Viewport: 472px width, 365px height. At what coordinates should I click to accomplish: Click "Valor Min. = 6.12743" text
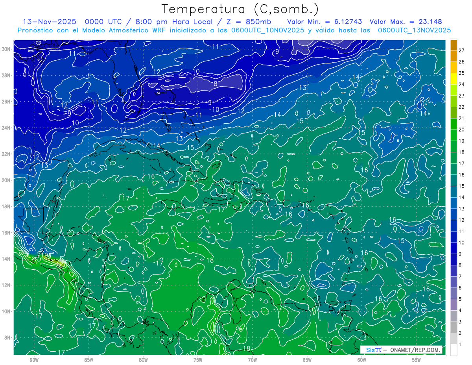[324, 22]
